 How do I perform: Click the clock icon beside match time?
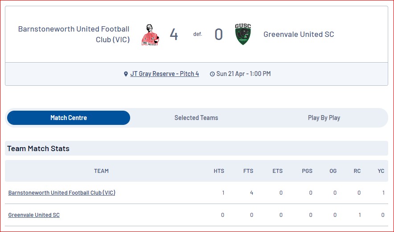[212, 74]
